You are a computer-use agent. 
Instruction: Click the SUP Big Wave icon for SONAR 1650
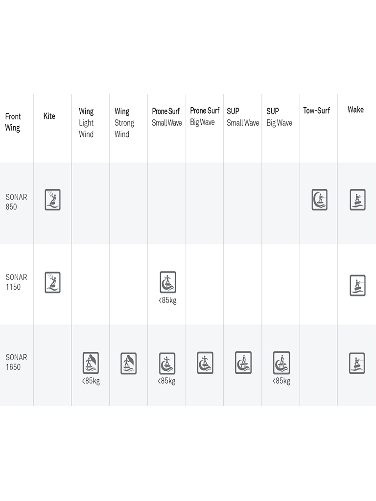[x=282, y=363]
